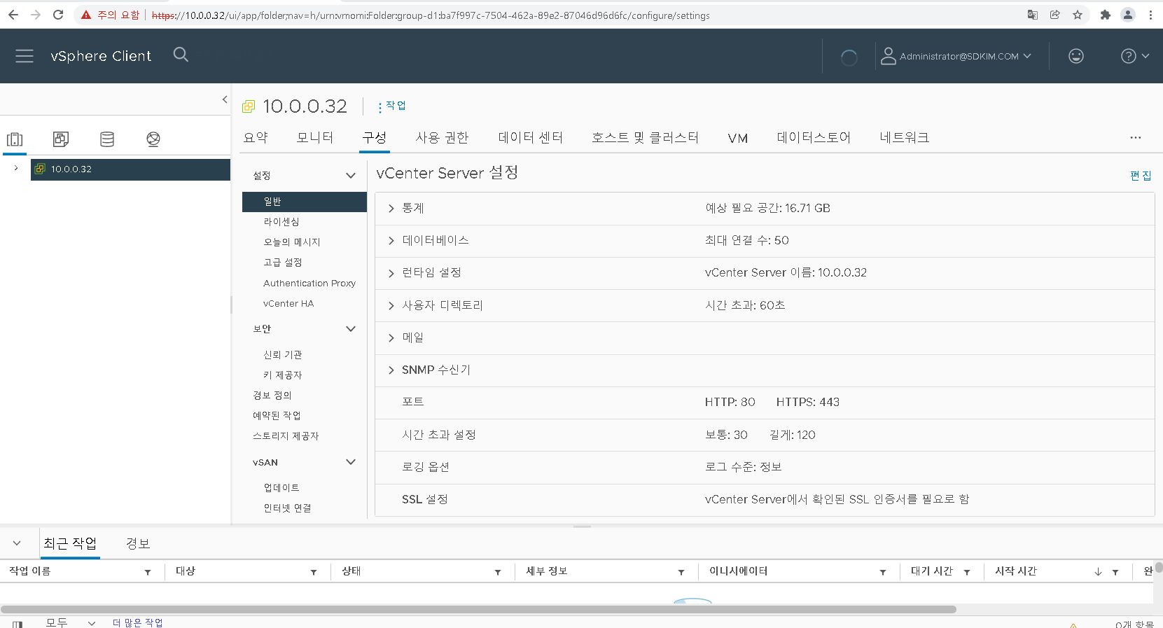
Task: Switch to Hosts and Clusters inventory icon
Action: [15, 139]
